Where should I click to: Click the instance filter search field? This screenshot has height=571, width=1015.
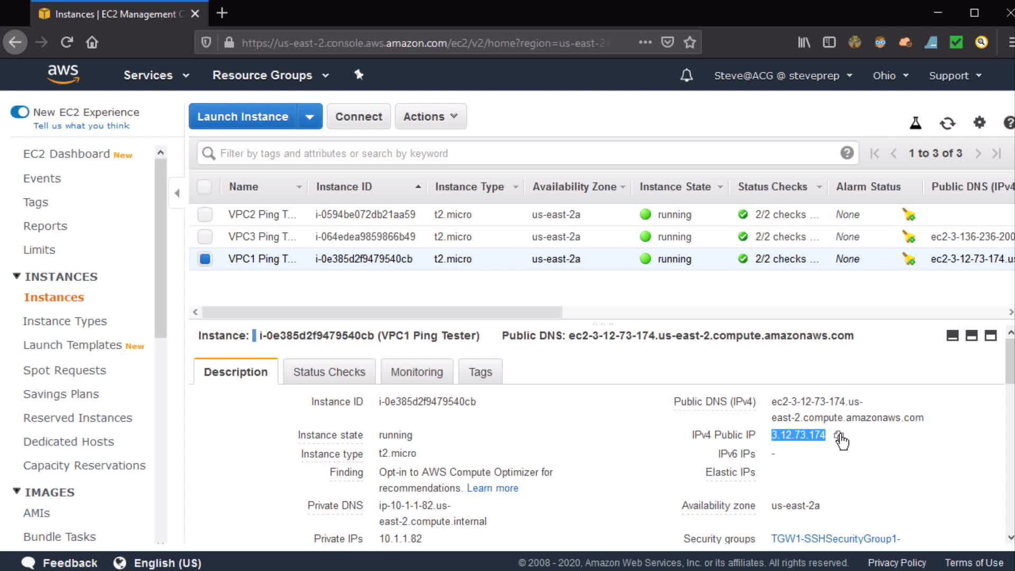pos(523,153)
